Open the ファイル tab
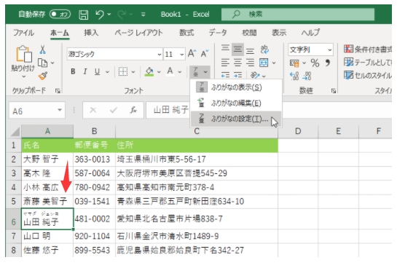Screen dimensions: 397x268 click(x=23, y=33)
